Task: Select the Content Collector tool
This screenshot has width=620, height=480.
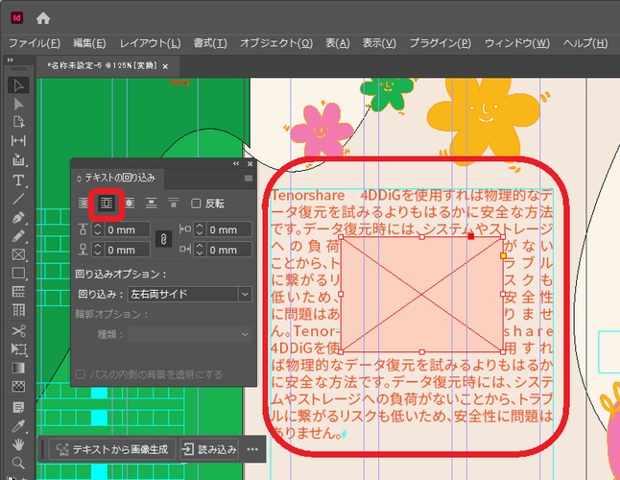Action: 18,159
